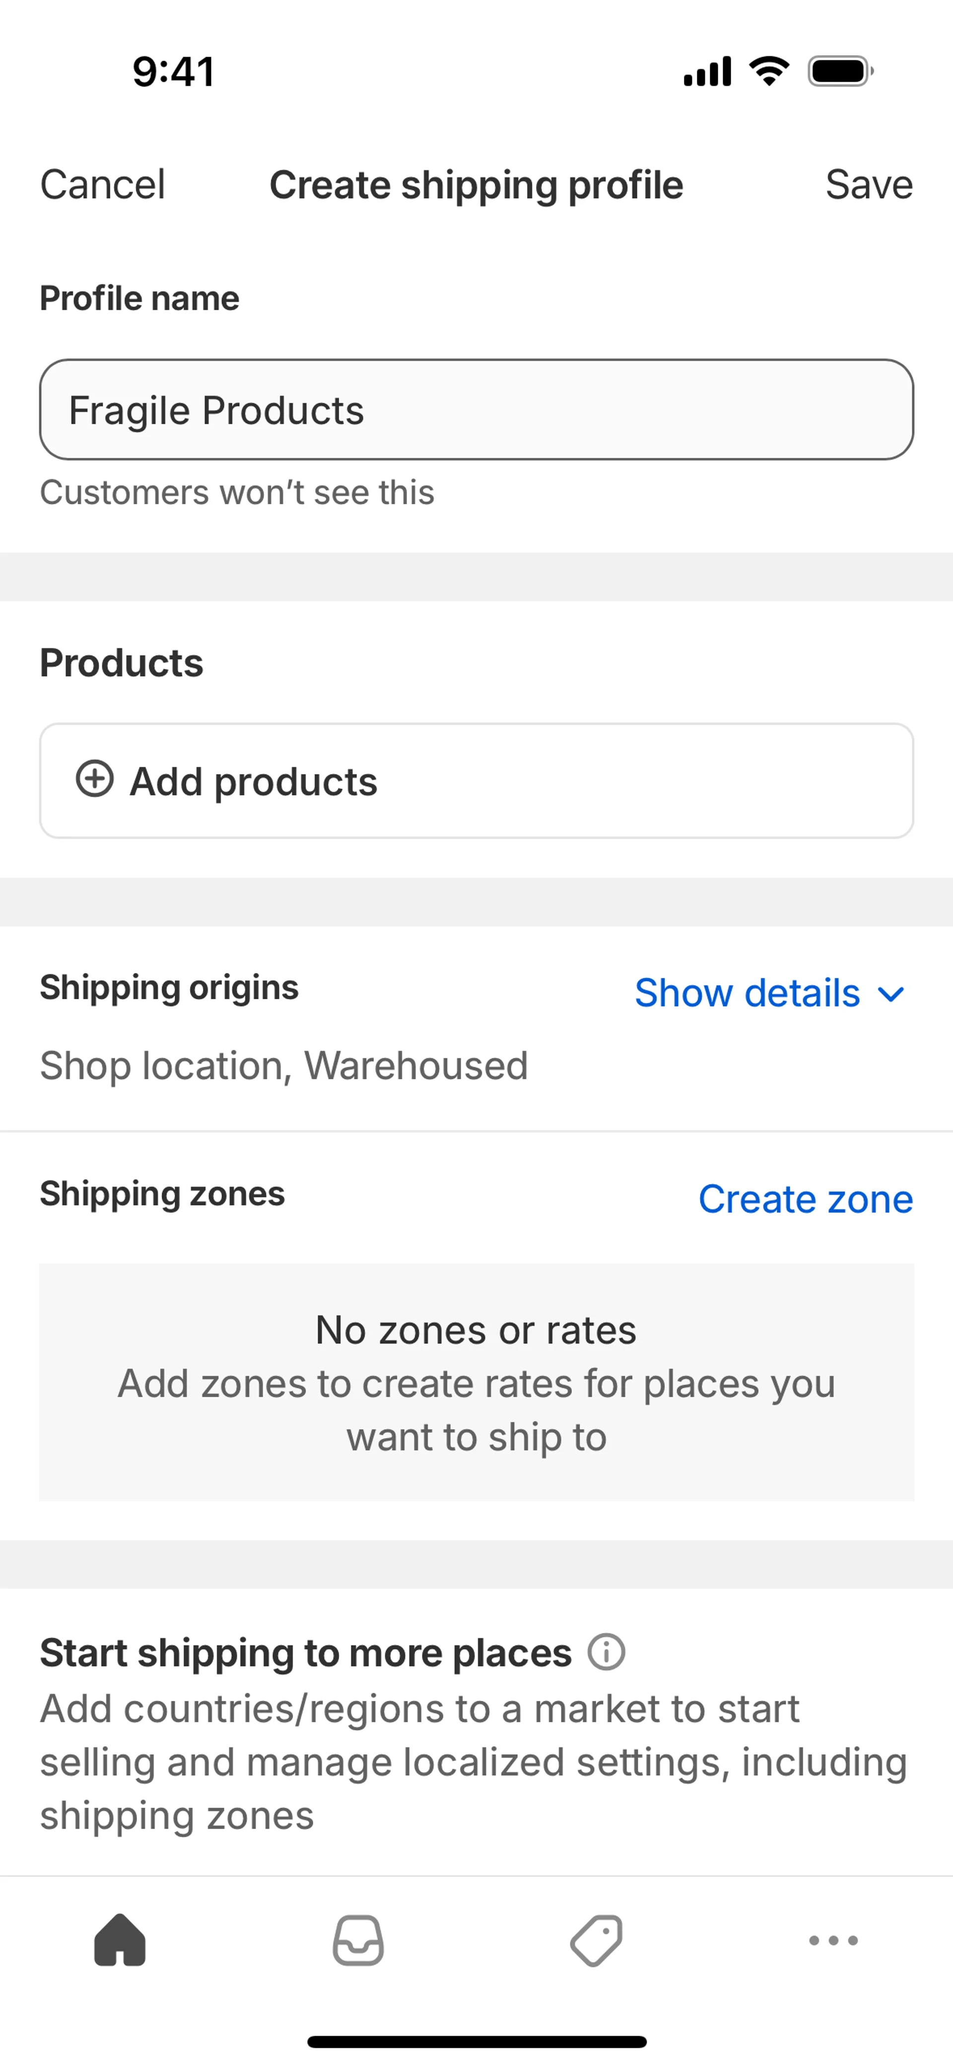Open the More options ellipsis tab
This screenshot has width=953, height=2067.
[833, 1940]
